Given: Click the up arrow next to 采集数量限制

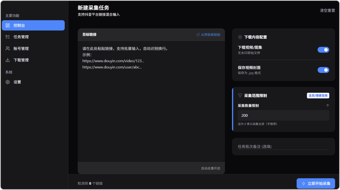Looking at the screenshot, I should coord(328,105).
